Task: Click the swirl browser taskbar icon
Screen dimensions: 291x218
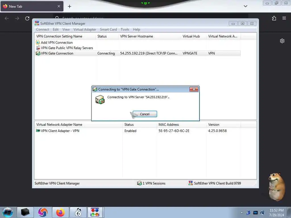Action: [x=43, y=212]
